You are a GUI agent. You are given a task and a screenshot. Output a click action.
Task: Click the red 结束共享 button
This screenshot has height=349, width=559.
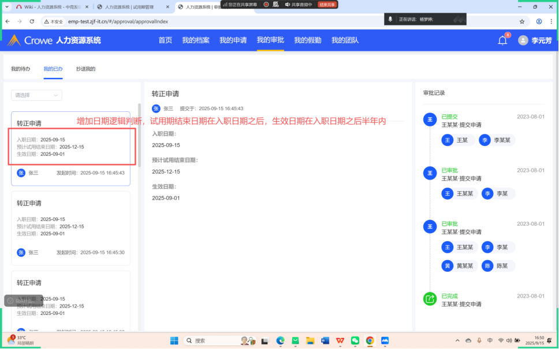pos(327,5)
